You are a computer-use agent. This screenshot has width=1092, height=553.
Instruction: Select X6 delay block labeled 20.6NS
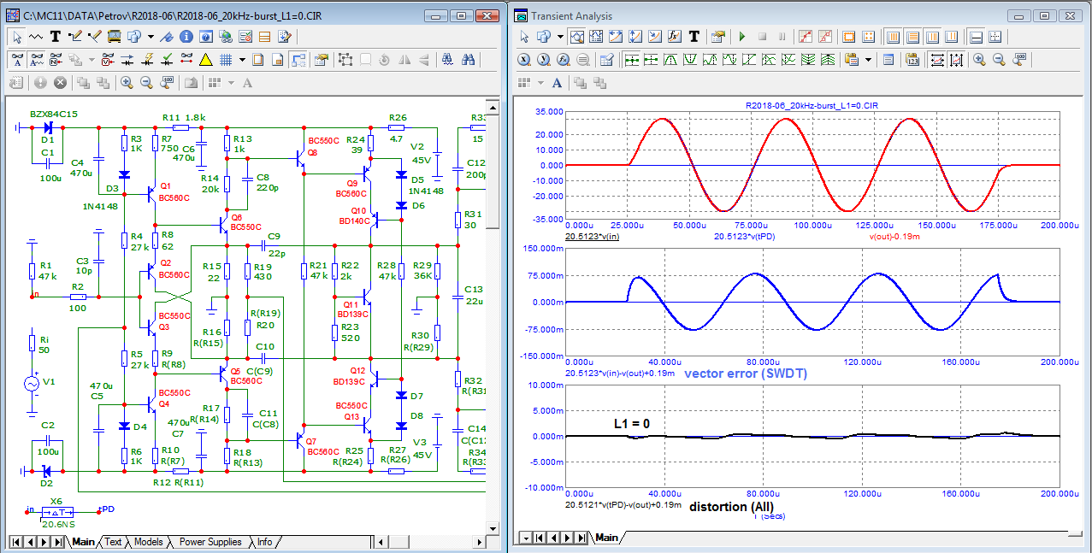[56, 515]
